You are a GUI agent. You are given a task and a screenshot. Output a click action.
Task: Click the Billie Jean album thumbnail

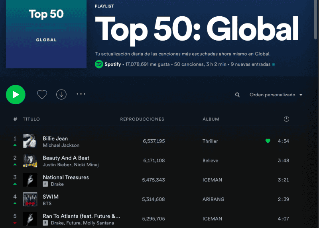pyautogui.click(x=30, y=141)
